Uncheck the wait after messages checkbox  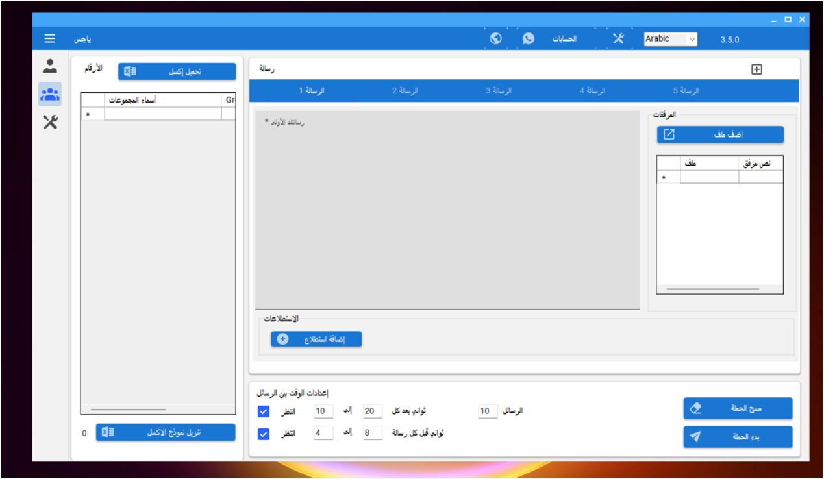(264, 411)
